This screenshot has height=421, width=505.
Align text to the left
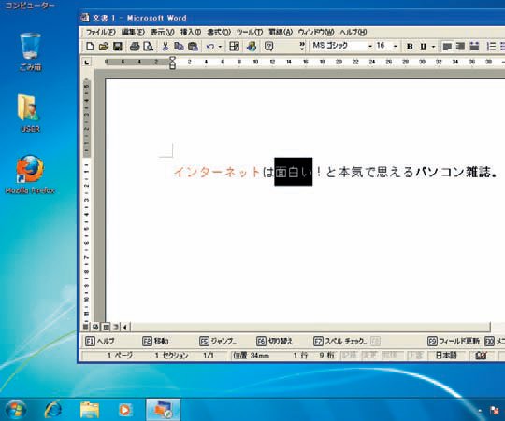447,47
